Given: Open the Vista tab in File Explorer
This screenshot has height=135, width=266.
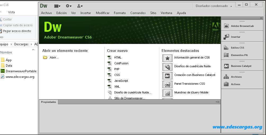Looking at the screenshot, I should click(11, 12).
